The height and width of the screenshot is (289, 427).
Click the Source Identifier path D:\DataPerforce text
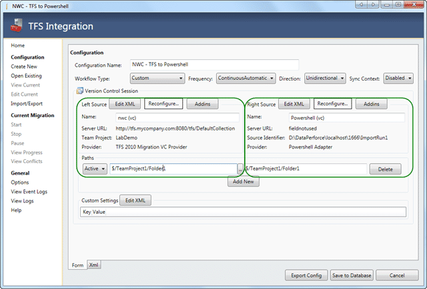click(x=338, y=138)
